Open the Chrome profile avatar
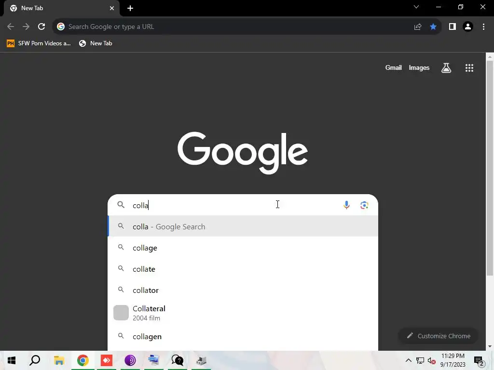The image size is (494, 370). 468,27
